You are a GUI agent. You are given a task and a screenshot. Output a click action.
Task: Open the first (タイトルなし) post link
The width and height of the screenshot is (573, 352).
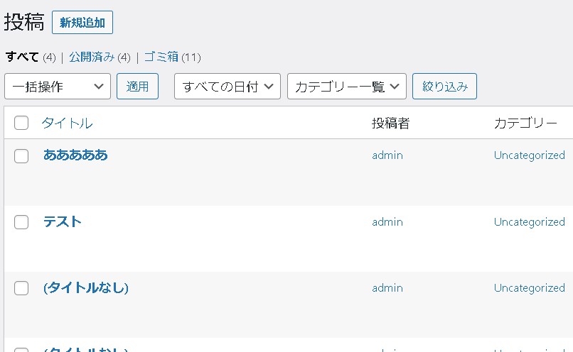click(86, 288)
